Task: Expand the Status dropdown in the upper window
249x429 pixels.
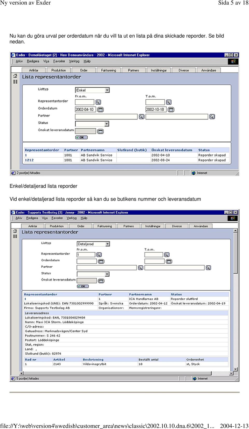Action: pos(107,124)
